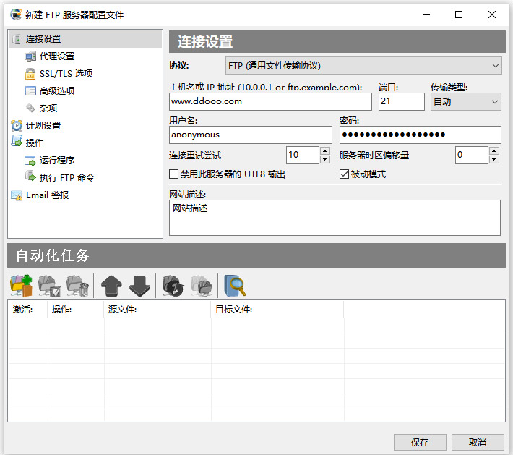
Task: Open 代理设置 in the left tree
Action: click(x=57, y=56)
